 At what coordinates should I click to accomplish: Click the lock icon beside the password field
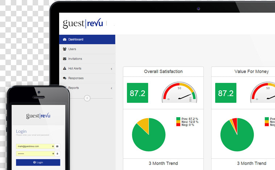[x=57, y=154]
